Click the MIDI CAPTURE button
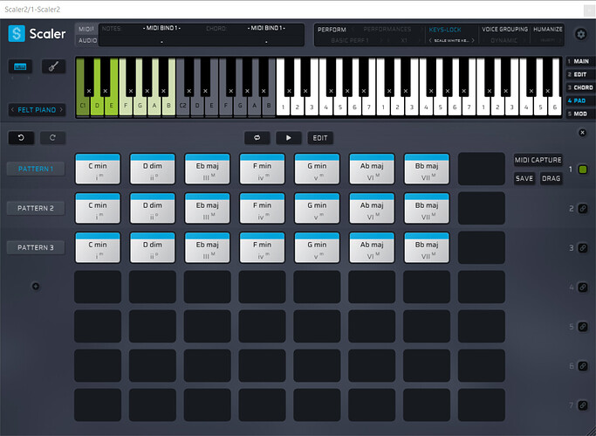The width and height of the screenshot is (596, 436). point(538,160)
